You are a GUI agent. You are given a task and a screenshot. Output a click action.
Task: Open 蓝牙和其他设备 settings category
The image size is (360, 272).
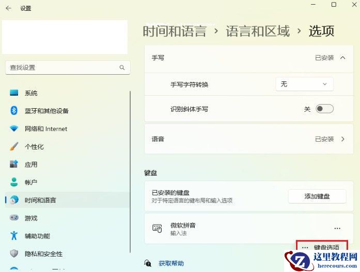pyautogui.click(x=67, y=111)
